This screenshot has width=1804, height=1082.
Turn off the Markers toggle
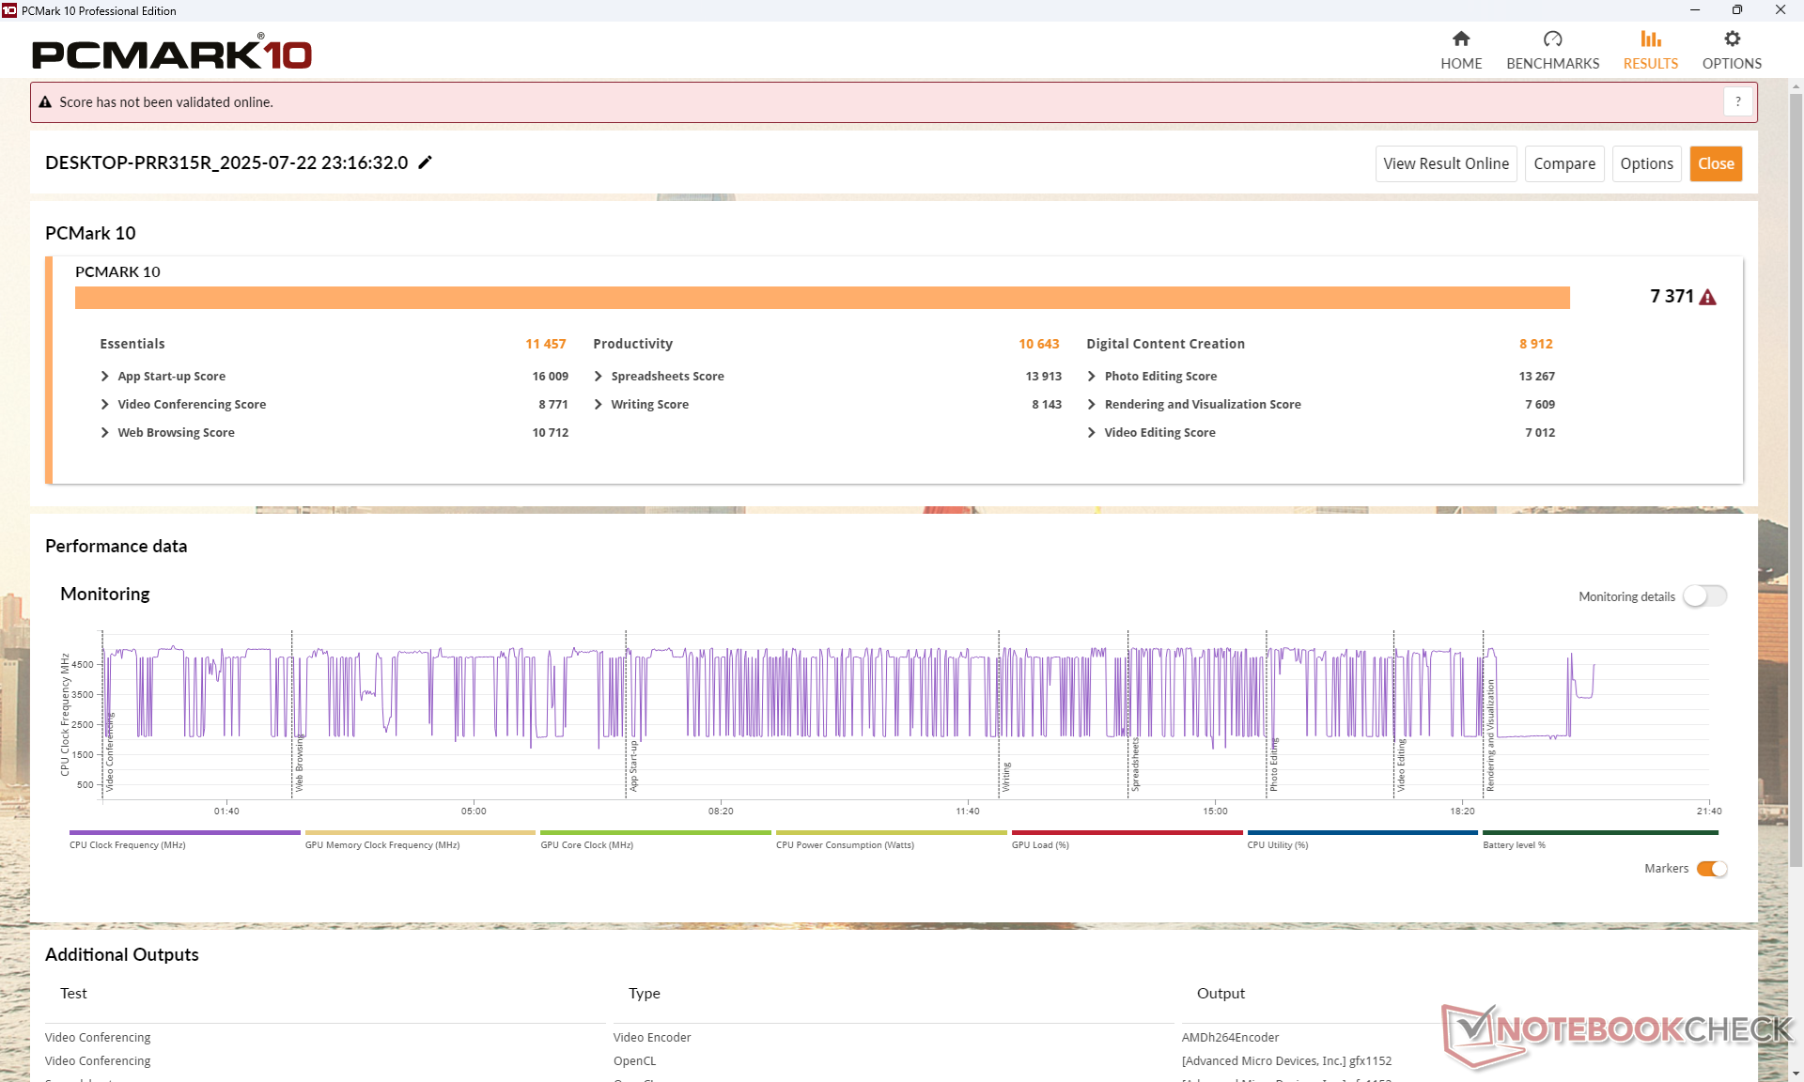tap(1712, 869)
